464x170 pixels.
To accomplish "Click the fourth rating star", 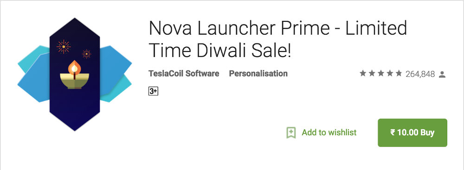I will [x=390, y=73].
